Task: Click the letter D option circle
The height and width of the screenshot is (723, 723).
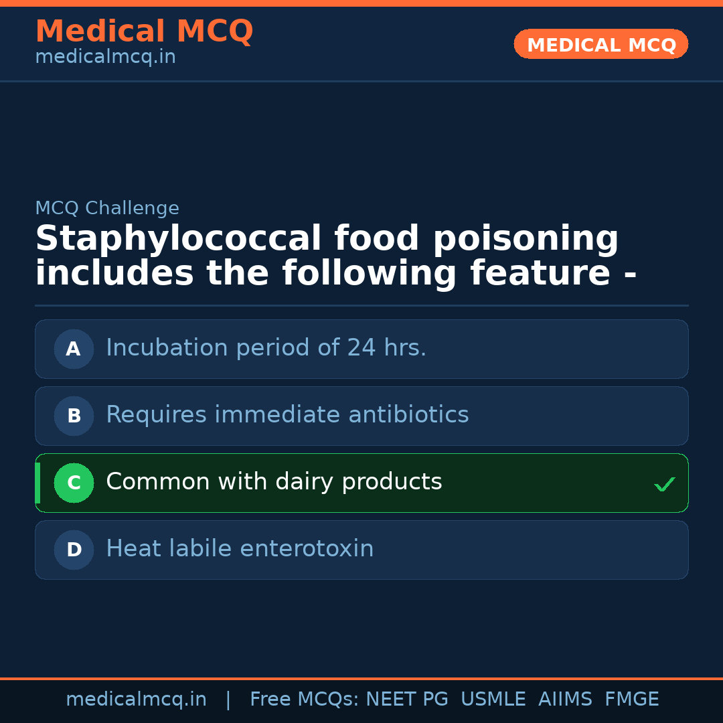Action: click(74, 550)
